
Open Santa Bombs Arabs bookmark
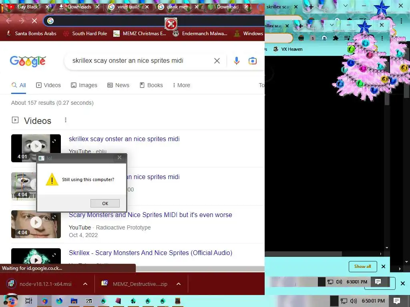click(x=31, y=34)
